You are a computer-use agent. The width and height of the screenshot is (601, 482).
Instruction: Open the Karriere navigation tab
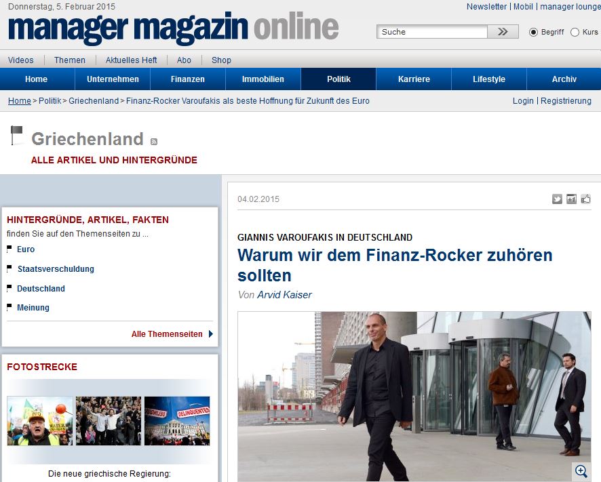[x=414, y=79]
